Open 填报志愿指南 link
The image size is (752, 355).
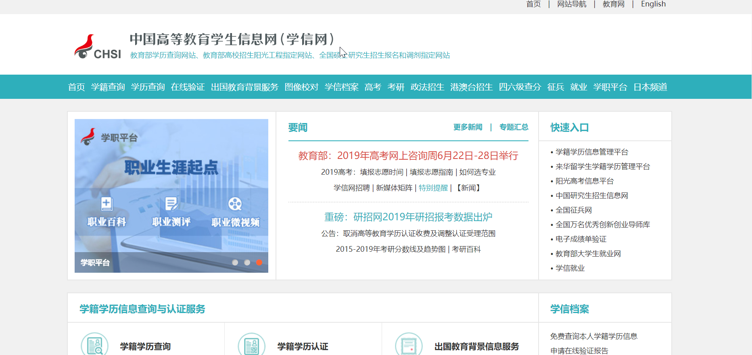431,172
